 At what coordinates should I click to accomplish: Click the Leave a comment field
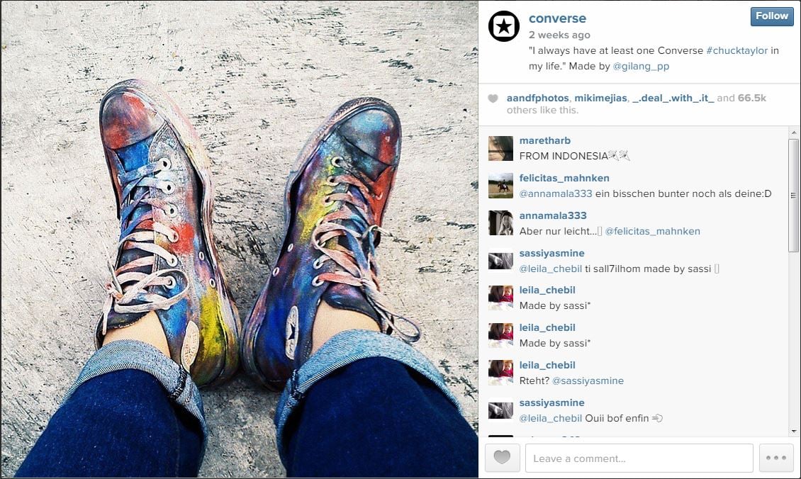[x=639, y=458]
